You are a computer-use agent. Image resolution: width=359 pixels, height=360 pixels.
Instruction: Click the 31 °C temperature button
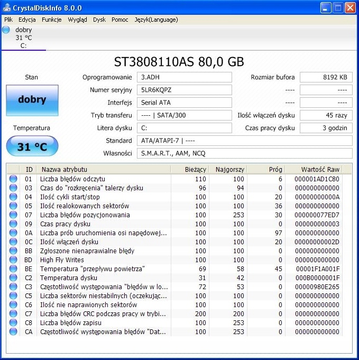32,146
